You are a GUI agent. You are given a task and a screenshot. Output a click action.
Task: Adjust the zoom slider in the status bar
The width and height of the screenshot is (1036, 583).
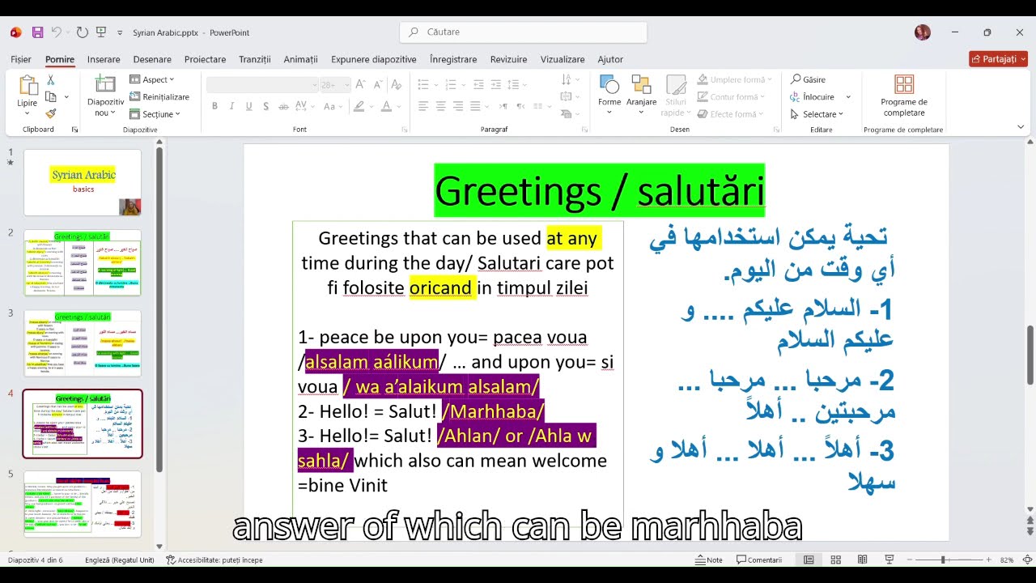(943, 560)
